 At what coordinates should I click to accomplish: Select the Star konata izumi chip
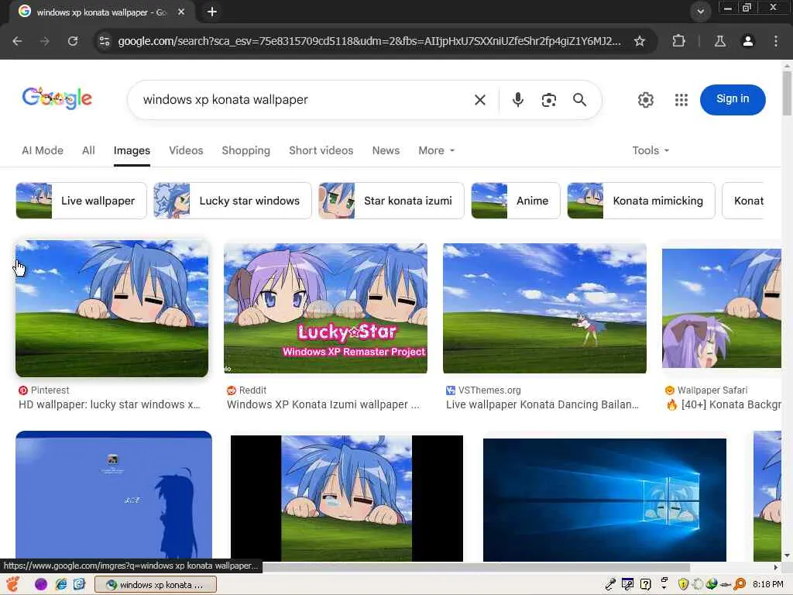[391, 201]
